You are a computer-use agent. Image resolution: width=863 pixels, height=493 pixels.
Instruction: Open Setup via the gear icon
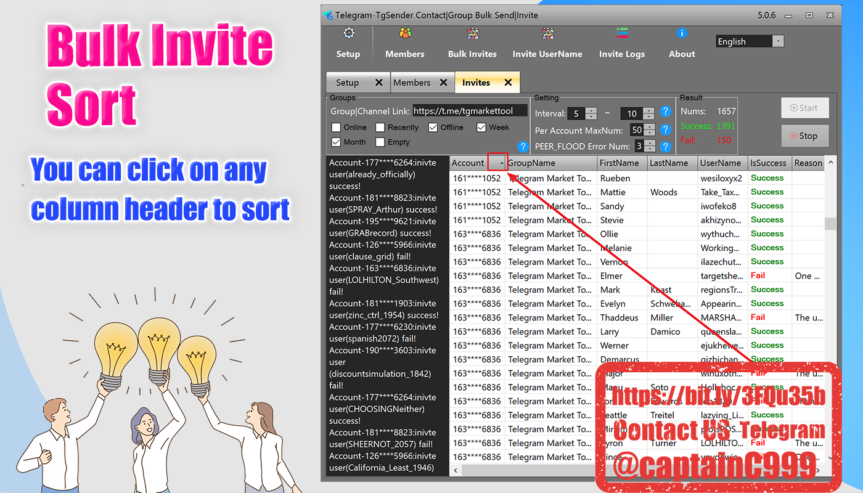coord(348,33)
